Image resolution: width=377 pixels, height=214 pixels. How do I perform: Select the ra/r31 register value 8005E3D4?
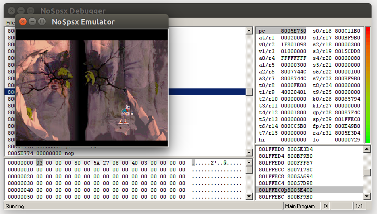click(348, 133)
